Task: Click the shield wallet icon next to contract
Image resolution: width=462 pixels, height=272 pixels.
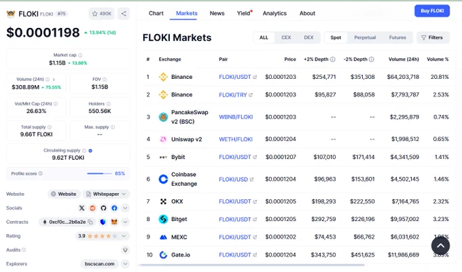Action: (103, 222)
